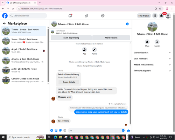
Task: Reload the page in the browser
Action: pyautogui.click(x=13, y=8)
